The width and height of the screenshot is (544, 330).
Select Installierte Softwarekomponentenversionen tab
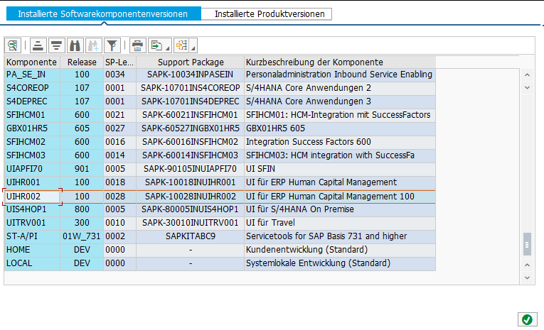click(103, 14)
